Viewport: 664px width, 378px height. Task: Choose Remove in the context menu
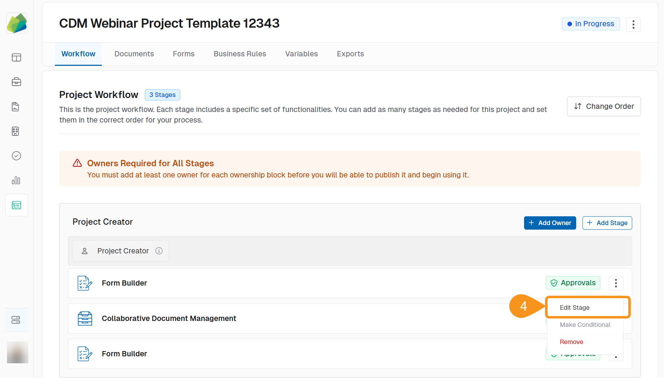tap(571, 342)
